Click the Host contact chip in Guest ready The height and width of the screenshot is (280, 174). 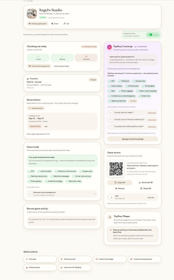[45, 171]
